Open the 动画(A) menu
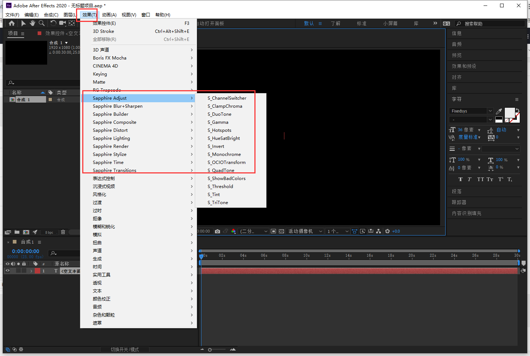The image size is (530, 356). coord(109,15)
